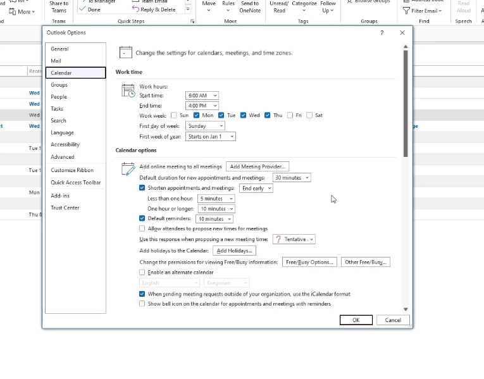
Task: Confirm options with OK button
Action: [x=356, y=320]
